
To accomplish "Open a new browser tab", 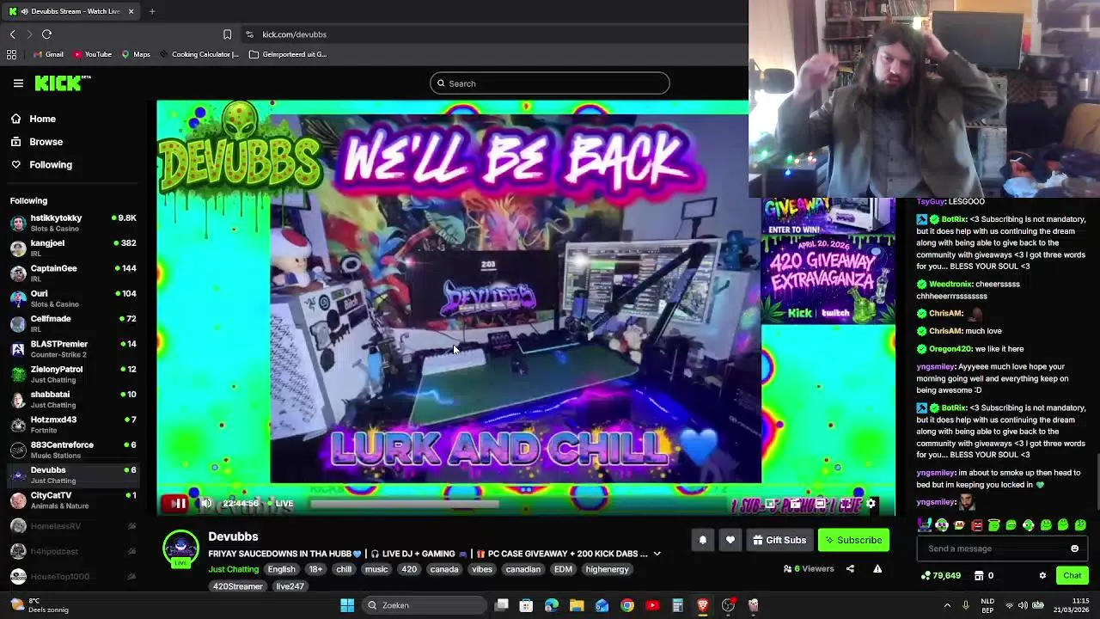I will point(152,11).
